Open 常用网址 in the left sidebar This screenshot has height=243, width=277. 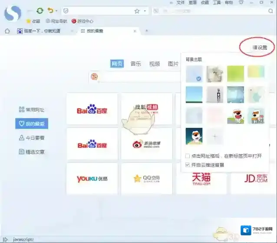[32, 110]
